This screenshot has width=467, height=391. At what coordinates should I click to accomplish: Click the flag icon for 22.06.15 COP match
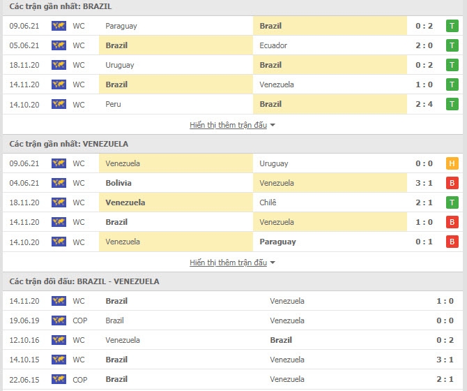point(59,379)
